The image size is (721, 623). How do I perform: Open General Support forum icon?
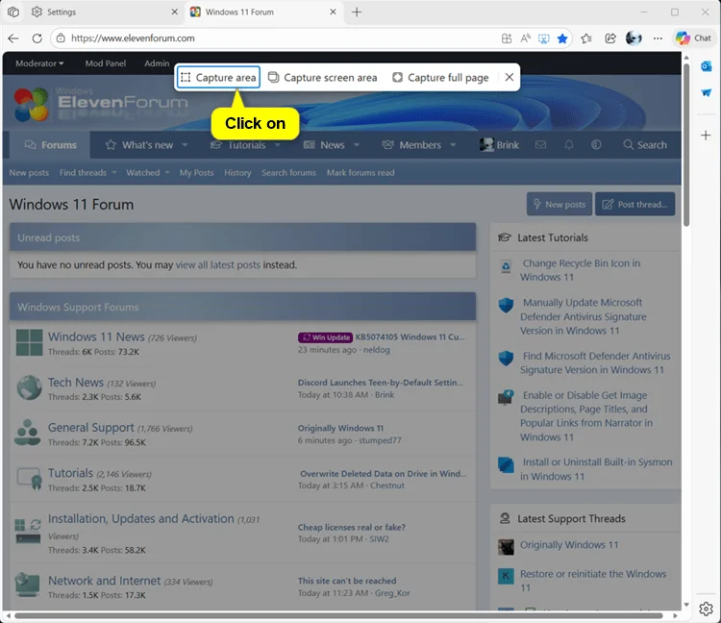click(28, 433)
